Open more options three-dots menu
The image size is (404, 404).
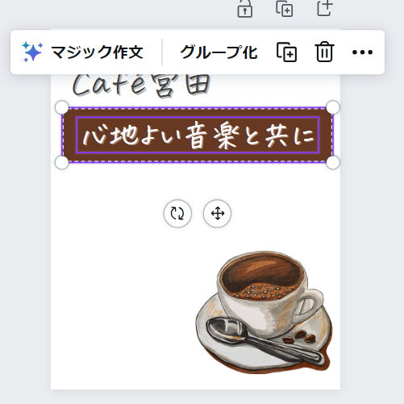362,52
